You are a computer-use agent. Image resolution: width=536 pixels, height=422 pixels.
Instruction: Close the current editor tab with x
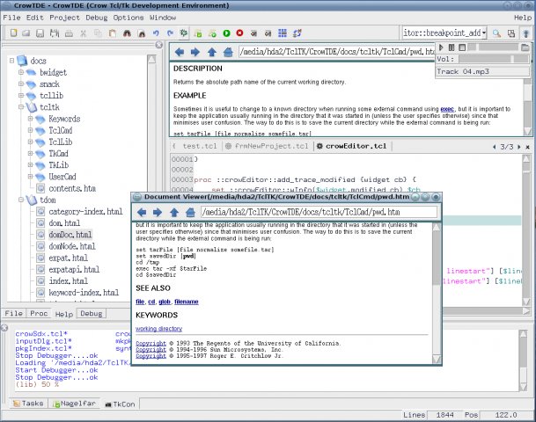[528, 147]
